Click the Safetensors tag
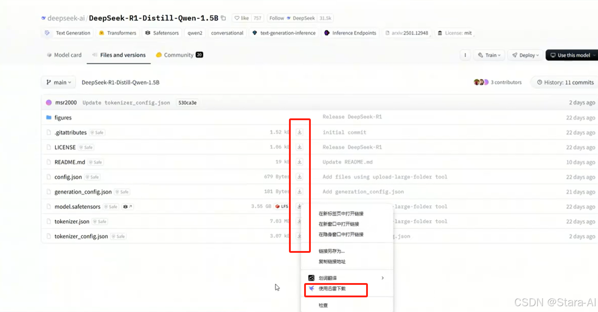The width and height of the screenshot is (598, 312). (162, 33)
